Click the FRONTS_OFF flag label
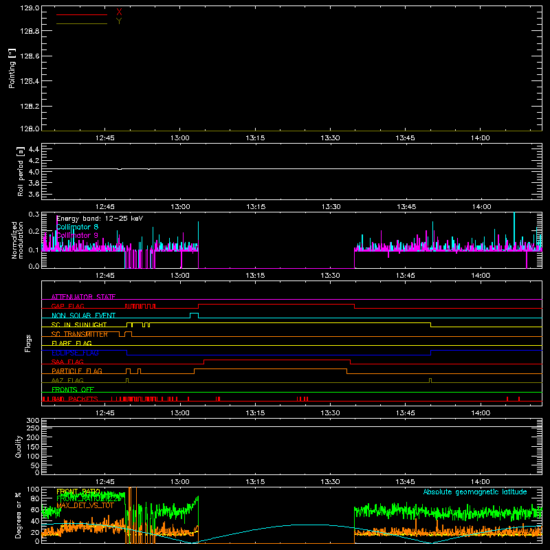Screen dimensions: 550x550 coord(73,389)
